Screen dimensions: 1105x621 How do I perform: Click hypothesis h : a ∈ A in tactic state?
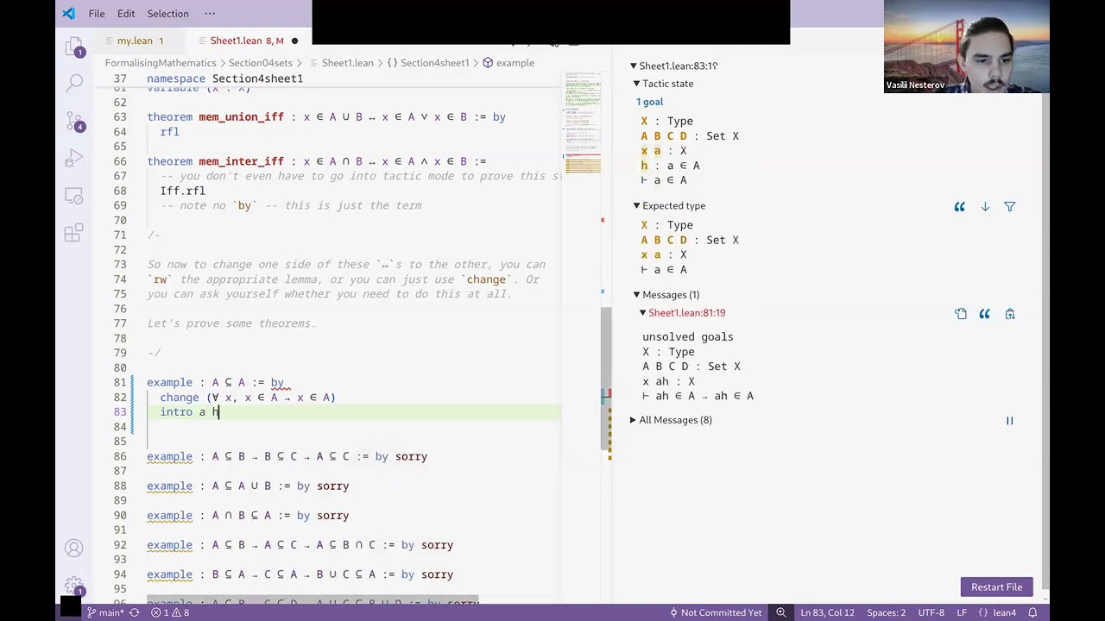click(670, 166)
